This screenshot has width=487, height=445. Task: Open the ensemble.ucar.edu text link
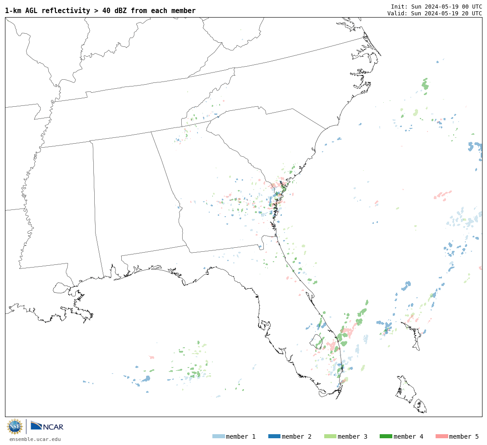pyautogui.click(x=35, y=439)
